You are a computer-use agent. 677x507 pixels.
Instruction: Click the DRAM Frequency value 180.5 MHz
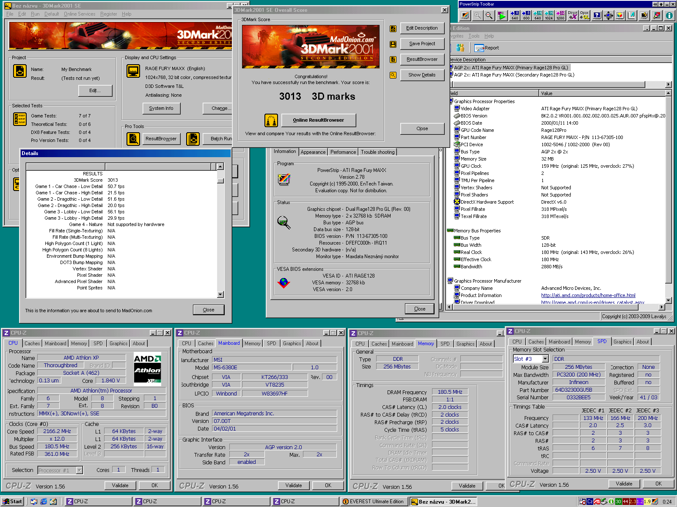(x=450, y=393)
